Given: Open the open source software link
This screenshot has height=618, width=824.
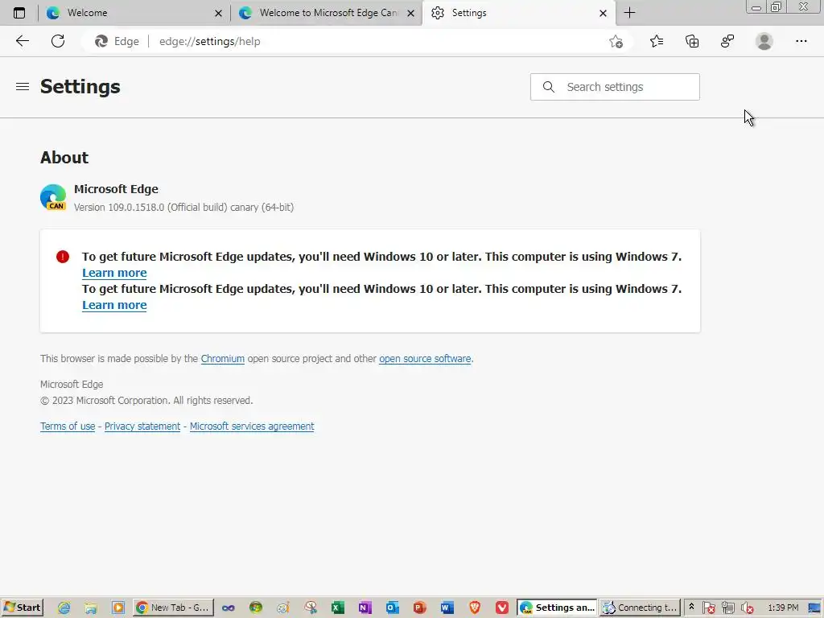Looking at the screenshot, I should pyautogui.click(x=425, y=358).
